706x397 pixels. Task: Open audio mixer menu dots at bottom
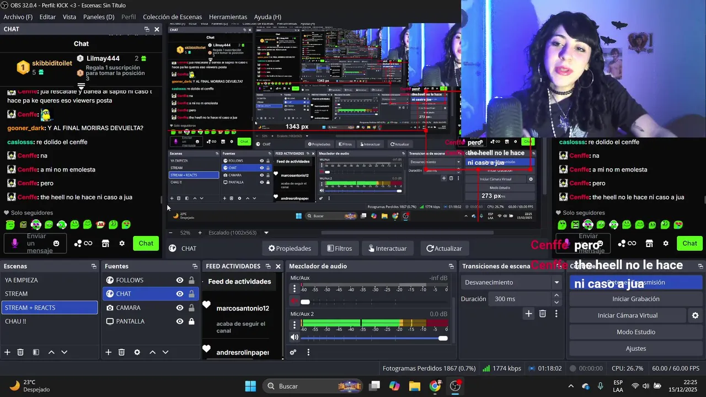click(308, 352)
